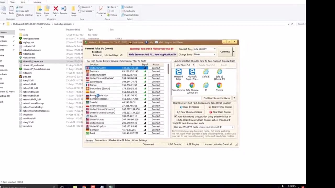
Task: Launch Microsoft Edge (Check IP) shortcut
Action: (192, 74)
